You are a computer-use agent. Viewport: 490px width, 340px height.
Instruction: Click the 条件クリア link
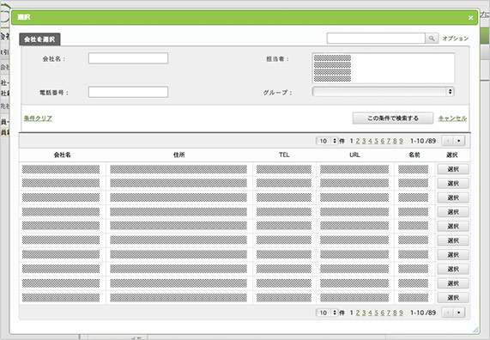(38, 118)
